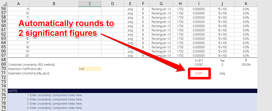Select row 77 header
This screenshot has width=272, height=111.
(4, 100)
